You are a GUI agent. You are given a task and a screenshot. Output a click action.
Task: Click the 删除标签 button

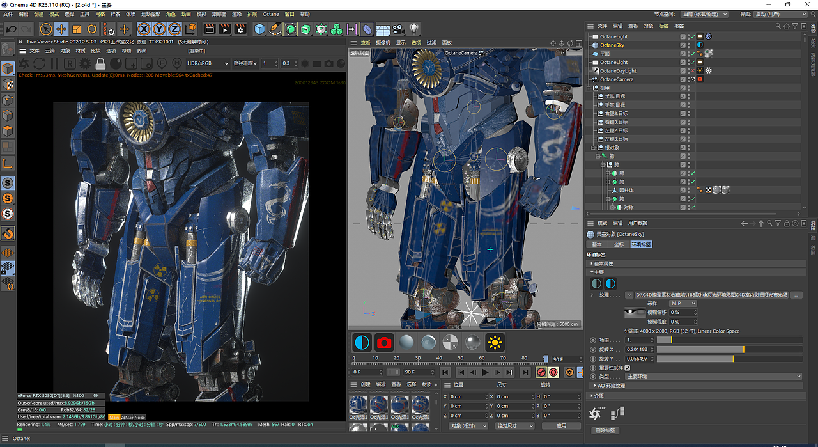click(x=604, y=430)
